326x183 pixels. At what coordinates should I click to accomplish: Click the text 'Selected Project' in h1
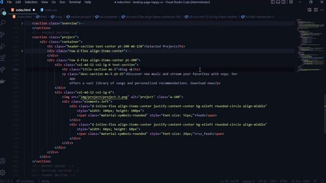(x=161, y=46)
